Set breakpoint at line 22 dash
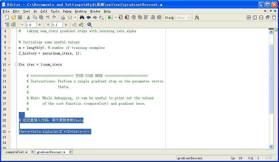The width and height of the screenshot is (279, 162). click(x=9, y=132)
